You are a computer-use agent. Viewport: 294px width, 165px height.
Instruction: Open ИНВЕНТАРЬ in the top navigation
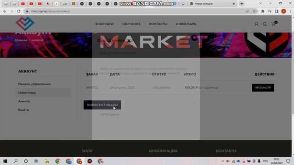tap(186, 24)
